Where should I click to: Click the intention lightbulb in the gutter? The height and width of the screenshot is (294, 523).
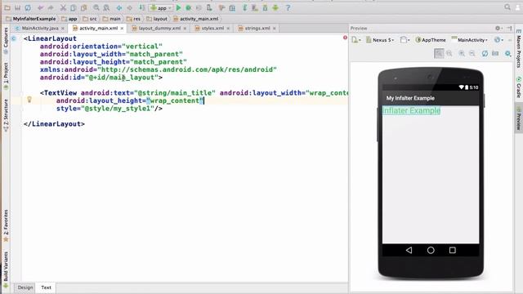(x=29, y=100)
